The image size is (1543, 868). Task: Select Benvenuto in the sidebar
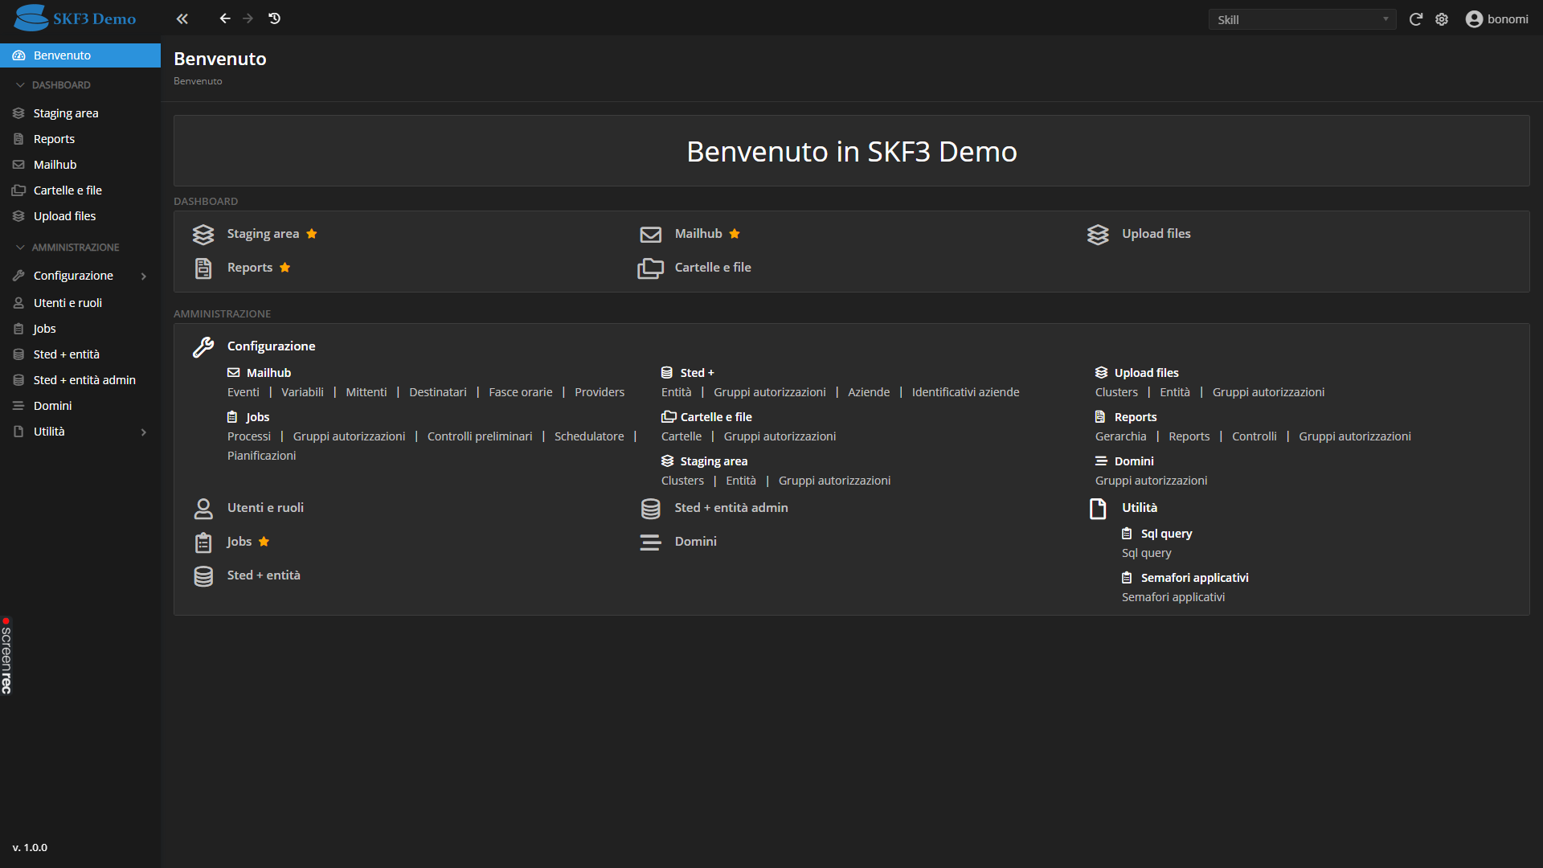coord(80,55)
